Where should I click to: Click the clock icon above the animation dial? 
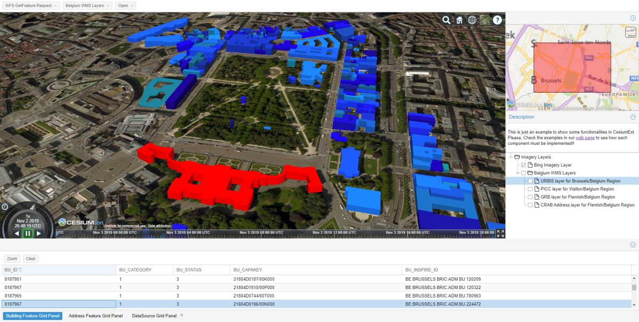coord(5,207)
